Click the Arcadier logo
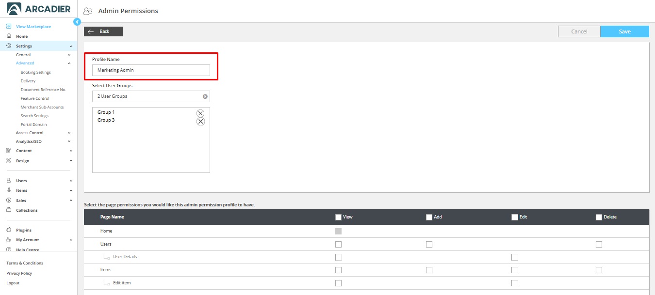The height and width of the screenshot is (295, 655). 38,9
